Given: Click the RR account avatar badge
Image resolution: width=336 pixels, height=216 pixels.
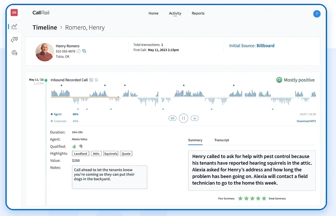Looking at the screenshot, I should click(x=14, y=13).
